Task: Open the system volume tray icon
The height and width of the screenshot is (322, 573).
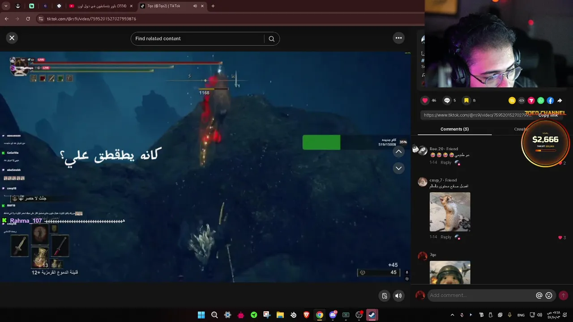Action: click(539, 315)
